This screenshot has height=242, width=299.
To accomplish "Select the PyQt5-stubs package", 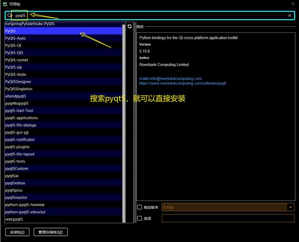I will click(64, 74).
